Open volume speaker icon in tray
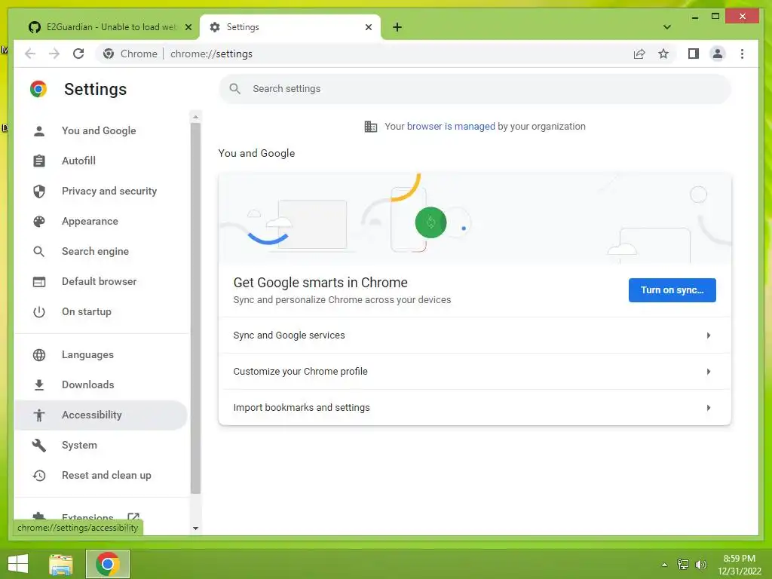 700,564
